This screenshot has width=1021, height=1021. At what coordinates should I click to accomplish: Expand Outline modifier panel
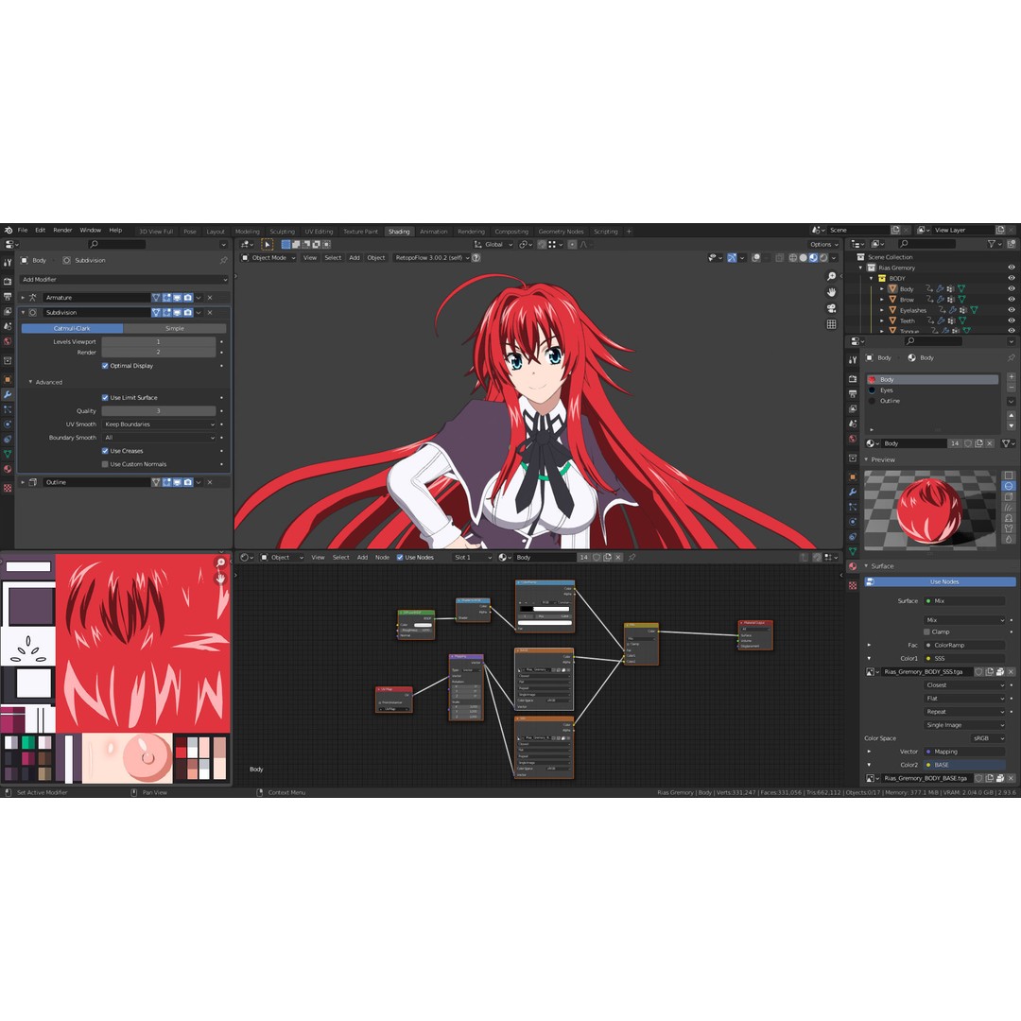click(x=23, y=482)
